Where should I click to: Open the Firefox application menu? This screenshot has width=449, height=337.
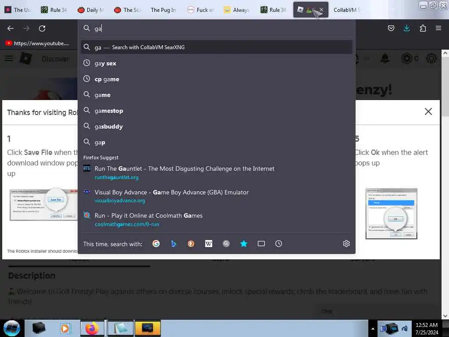438,28
